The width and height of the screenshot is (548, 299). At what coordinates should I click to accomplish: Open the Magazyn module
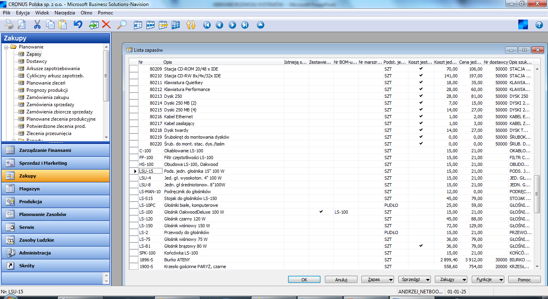click(x=55, y=189)
